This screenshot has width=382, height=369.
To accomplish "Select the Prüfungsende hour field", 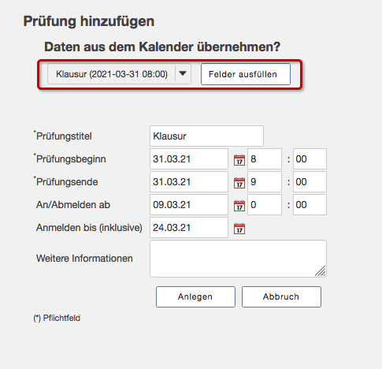I will 265,181.
